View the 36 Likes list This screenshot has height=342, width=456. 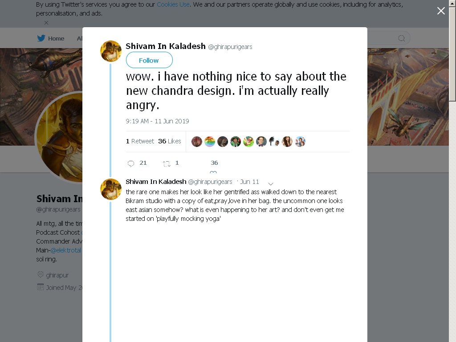170,141
